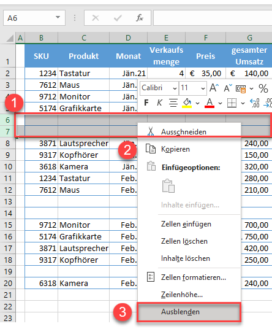
Task: Click the SKU 6318 cell in row 20
Action: click(41, 283)
